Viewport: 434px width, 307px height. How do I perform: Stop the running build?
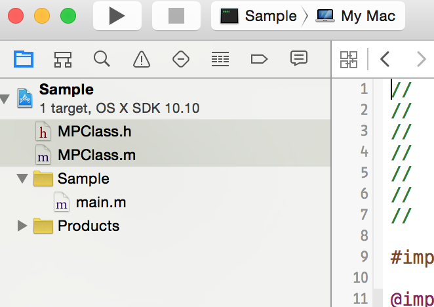click(176, 16)
